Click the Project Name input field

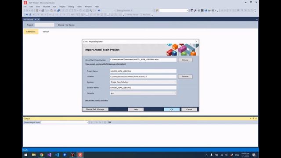tap(143, 71)
